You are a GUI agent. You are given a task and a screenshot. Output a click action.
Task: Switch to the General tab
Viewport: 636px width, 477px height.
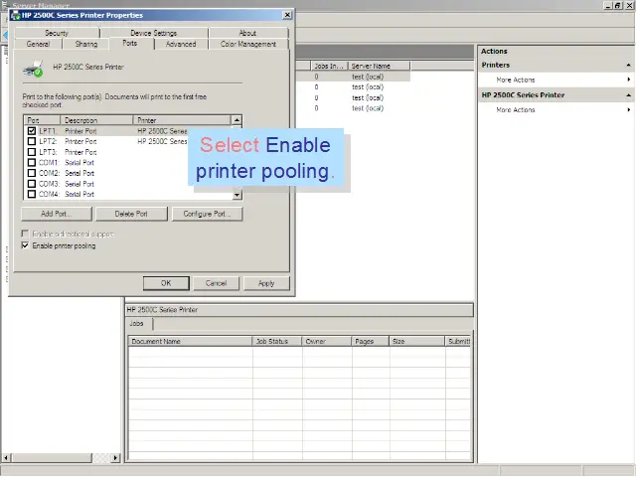coord(38,44)
